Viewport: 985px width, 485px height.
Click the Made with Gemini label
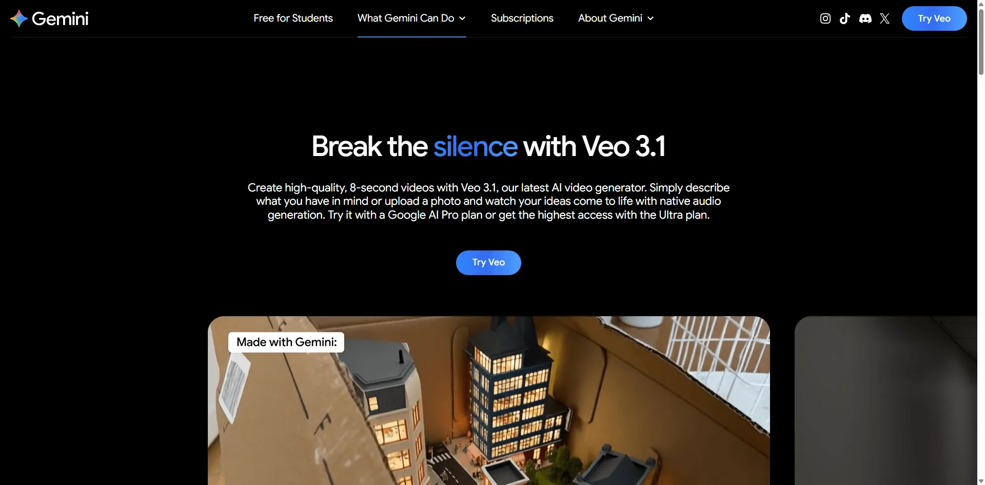pos(286,342)
